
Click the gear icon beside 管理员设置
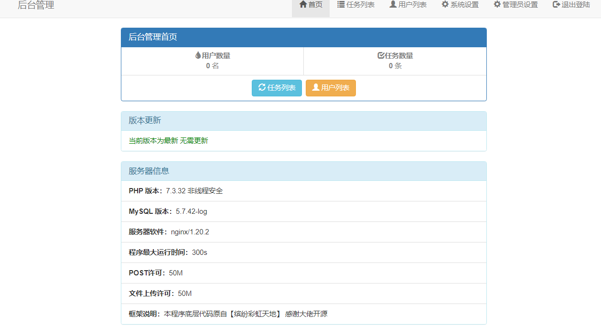pyautogui.click(x=497, y=4)
